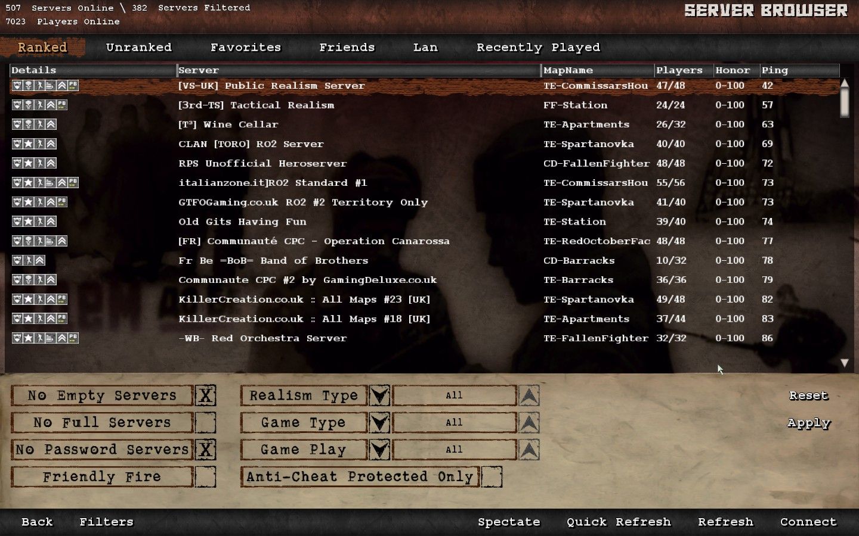Click the Spectate button

coord(509,522)
